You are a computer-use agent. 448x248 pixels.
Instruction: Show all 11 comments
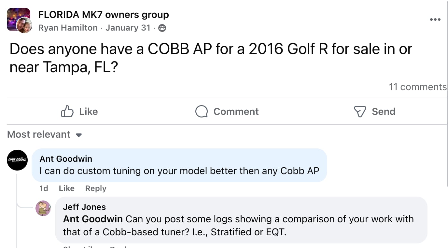(418, 87)
